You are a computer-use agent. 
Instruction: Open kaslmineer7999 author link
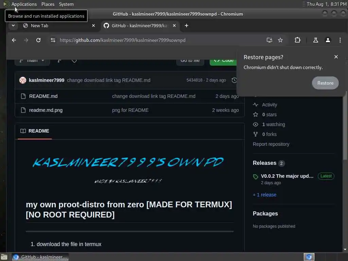47,80
